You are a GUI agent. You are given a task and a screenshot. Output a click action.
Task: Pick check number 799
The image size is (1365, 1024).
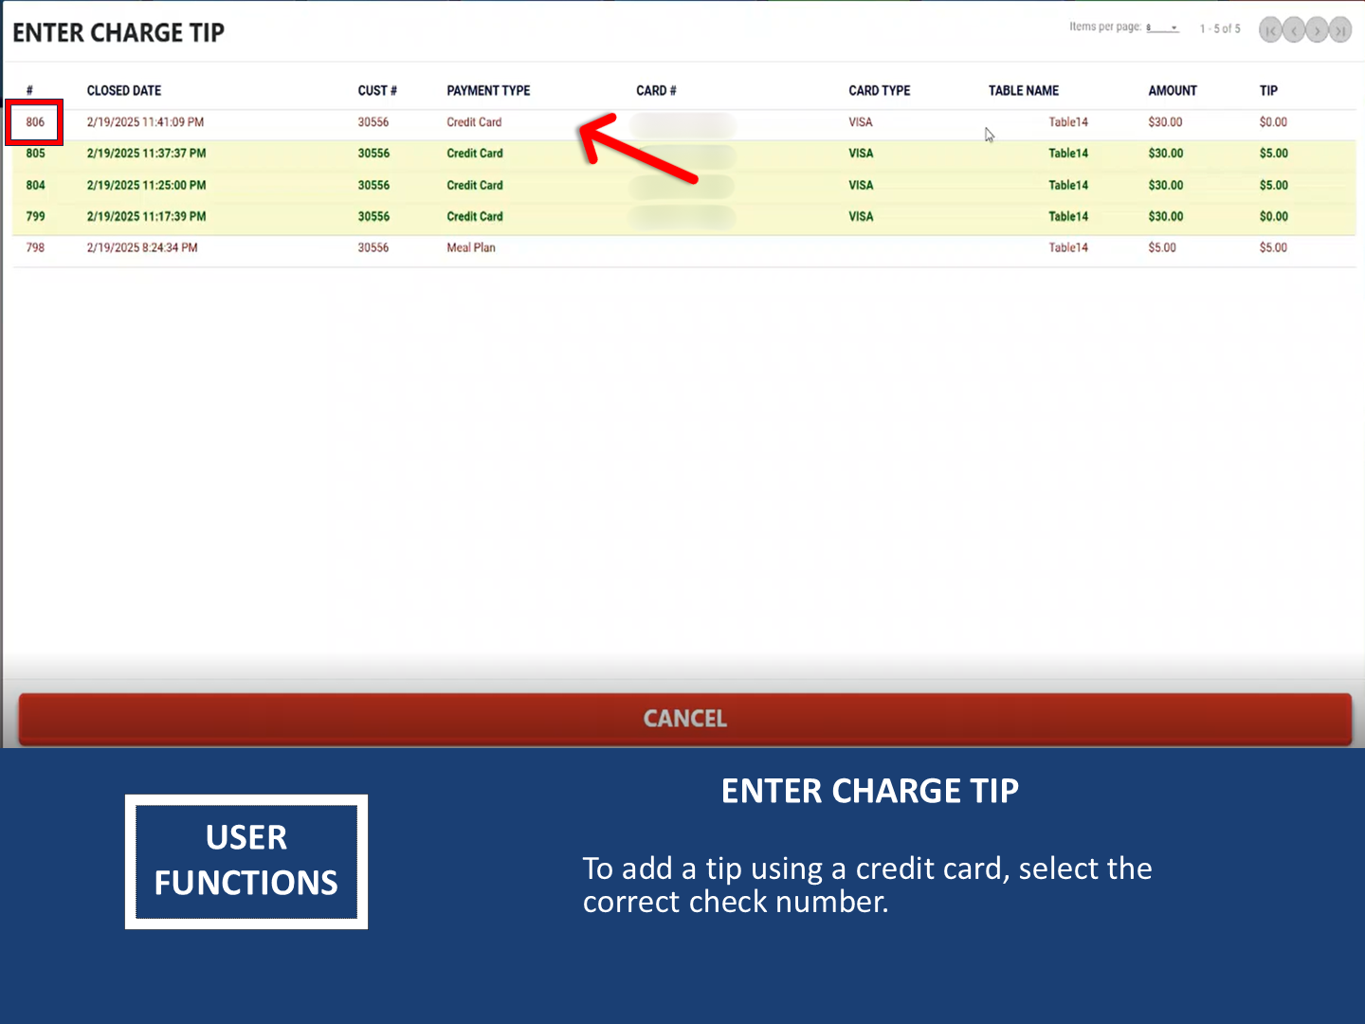[35, 217]
